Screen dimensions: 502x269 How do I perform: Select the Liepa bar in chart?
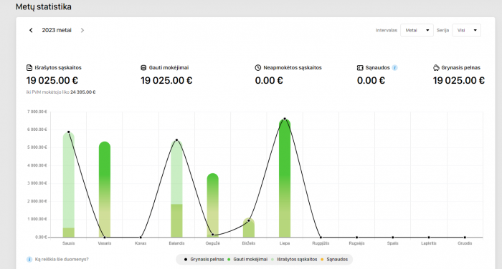(x=285, y=178)
